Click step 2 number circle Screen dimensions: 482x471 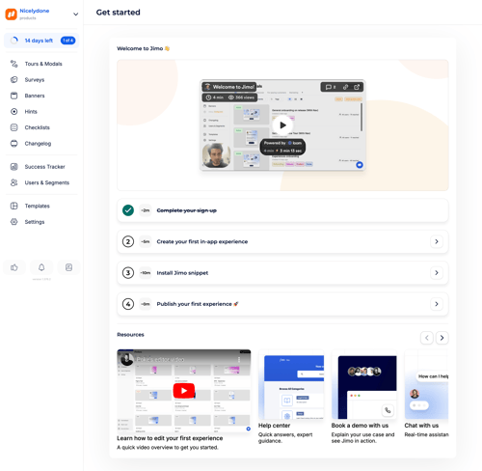click(128, 241)
